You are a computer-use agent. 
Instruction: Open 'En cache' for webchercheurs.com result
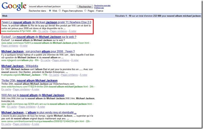6,89
